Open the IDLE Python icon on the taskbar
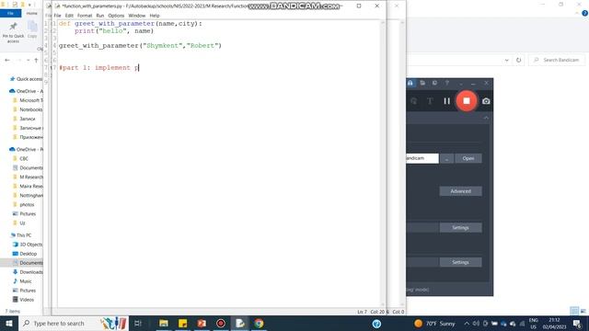 (239, 323)
